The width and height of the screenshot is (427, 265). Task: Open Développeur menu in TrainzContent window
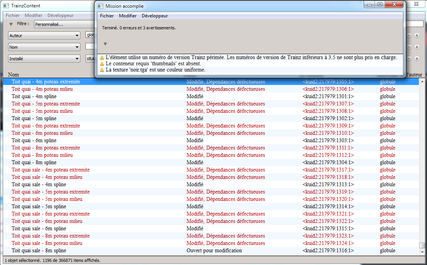60,15
